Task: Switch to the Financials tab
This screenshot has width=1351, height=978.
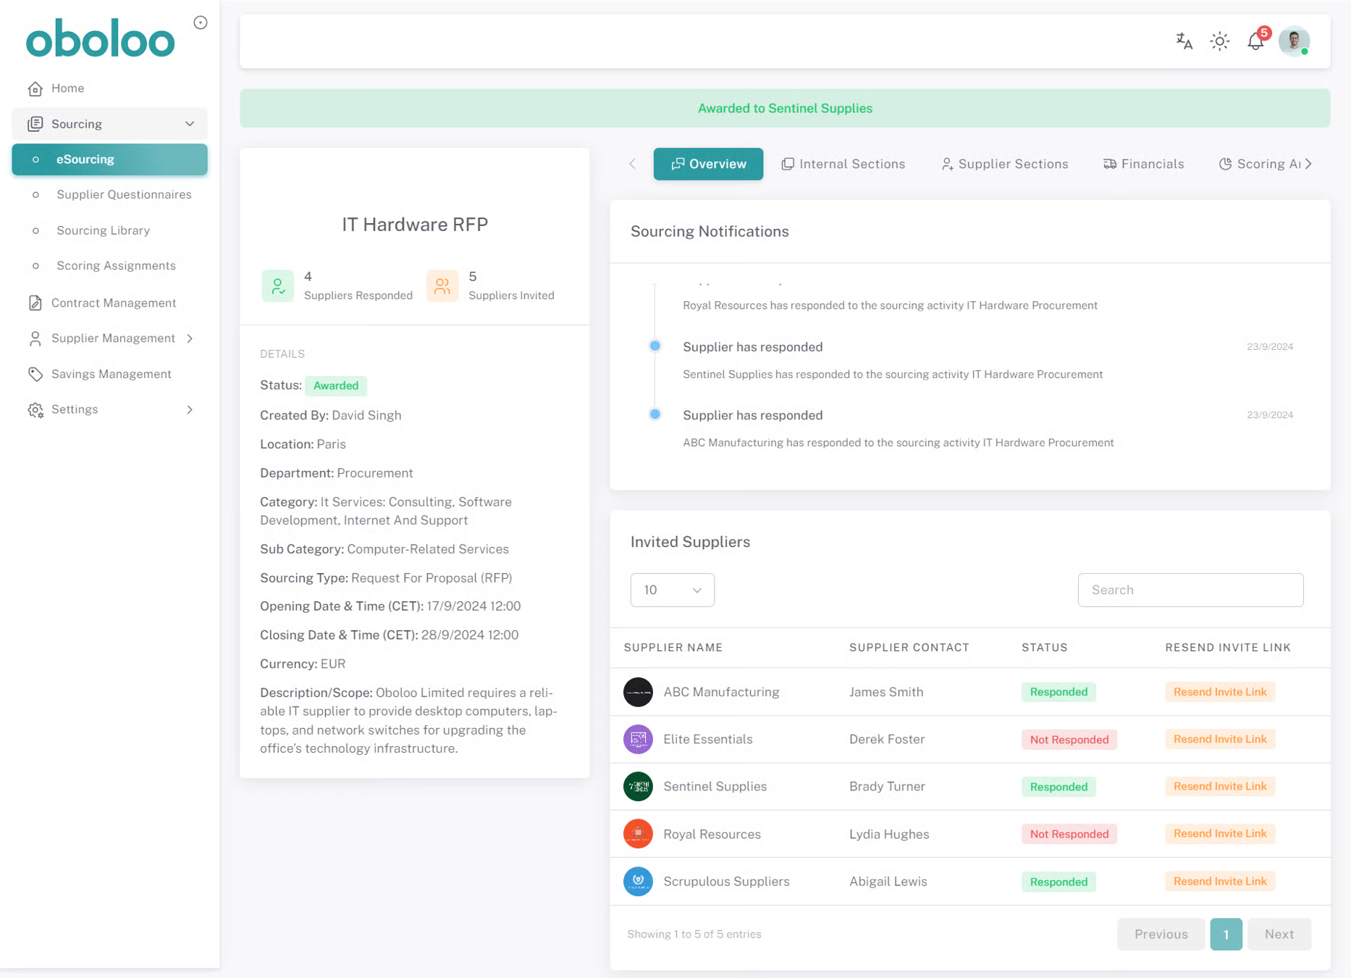Action: click(1144, 164)
